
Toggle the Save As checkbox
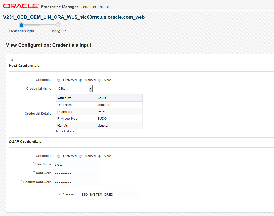coord(60,194)
